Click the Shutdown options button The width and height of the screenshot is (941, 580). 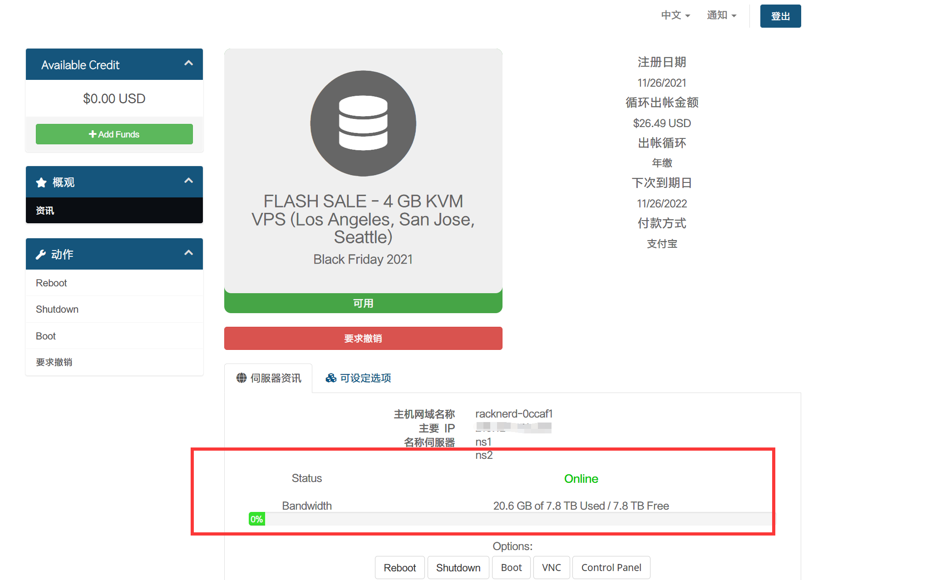[x=458, y=568]
